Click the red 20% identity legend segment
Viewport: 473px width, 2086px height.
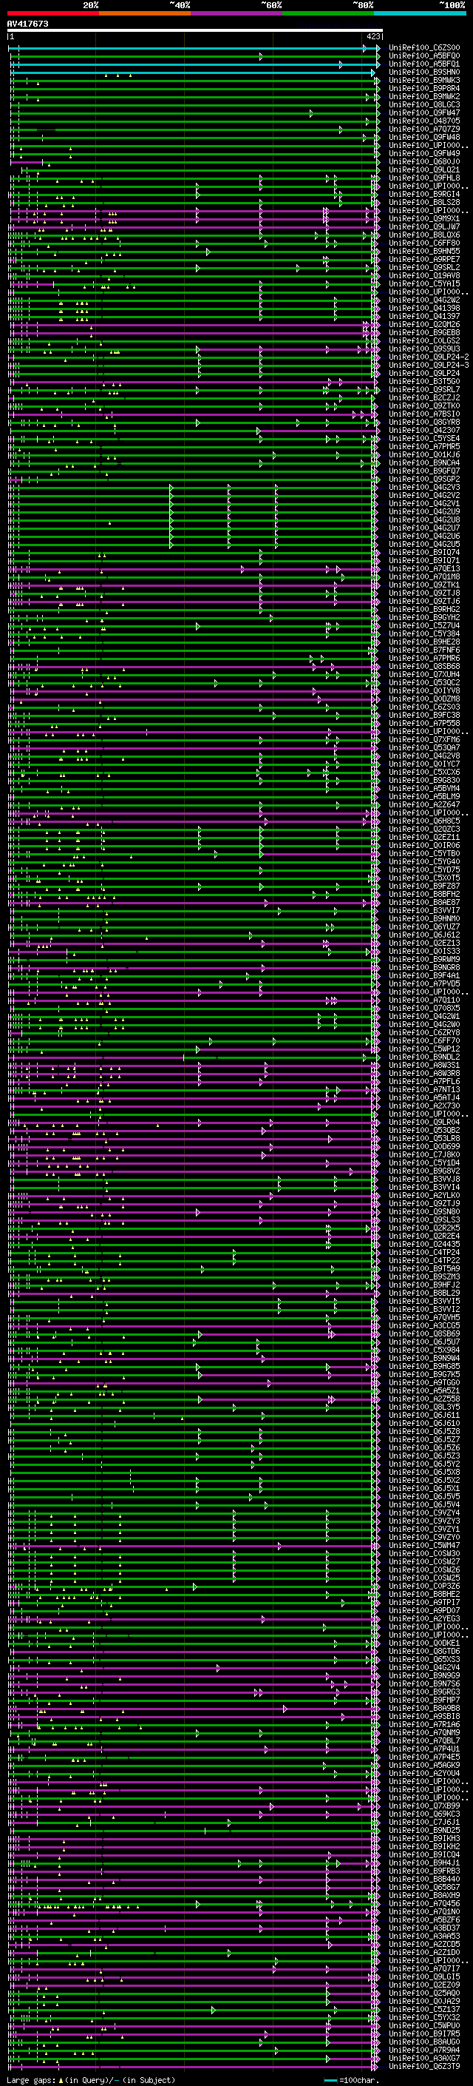point(52,13)
